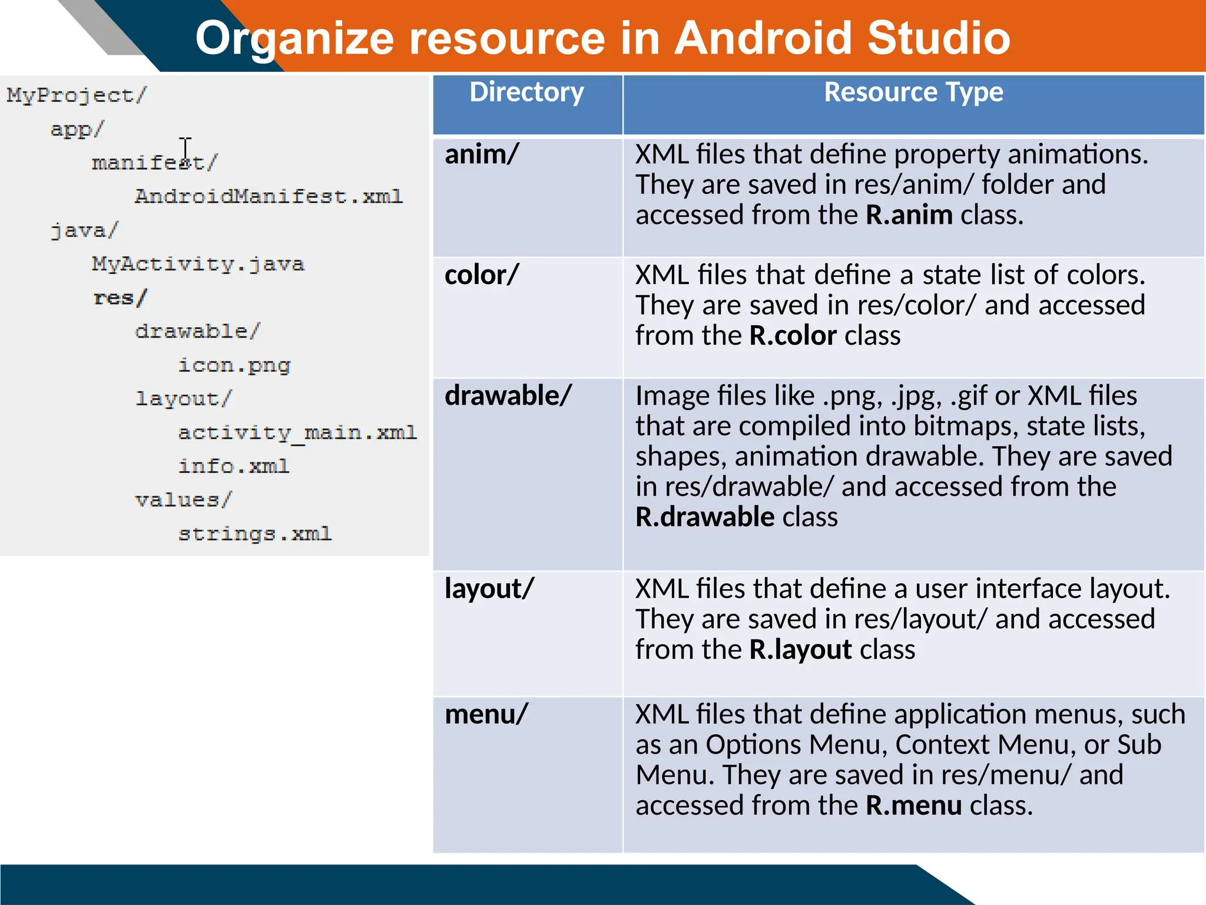Screen dimensions: 1206x905
Task: Click the drawable/ table cell
Action: pyautogui.click(x=508, y=396)
